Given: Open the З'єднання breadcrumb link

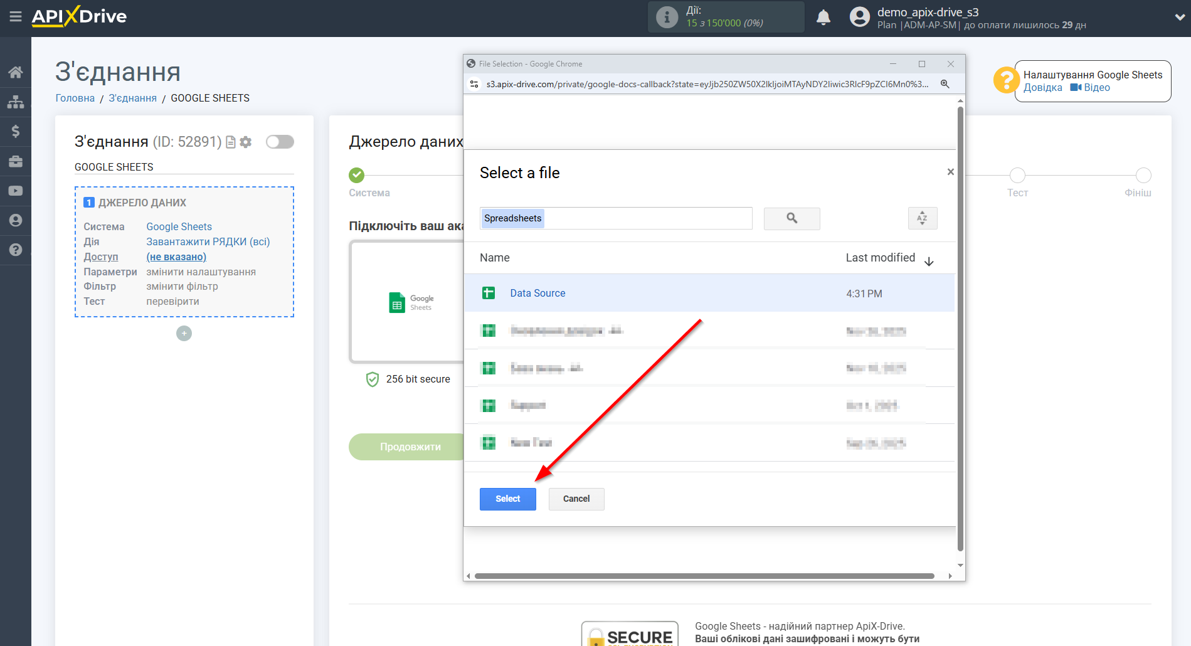Looking at the screenshot, I should tap(132, 98).
